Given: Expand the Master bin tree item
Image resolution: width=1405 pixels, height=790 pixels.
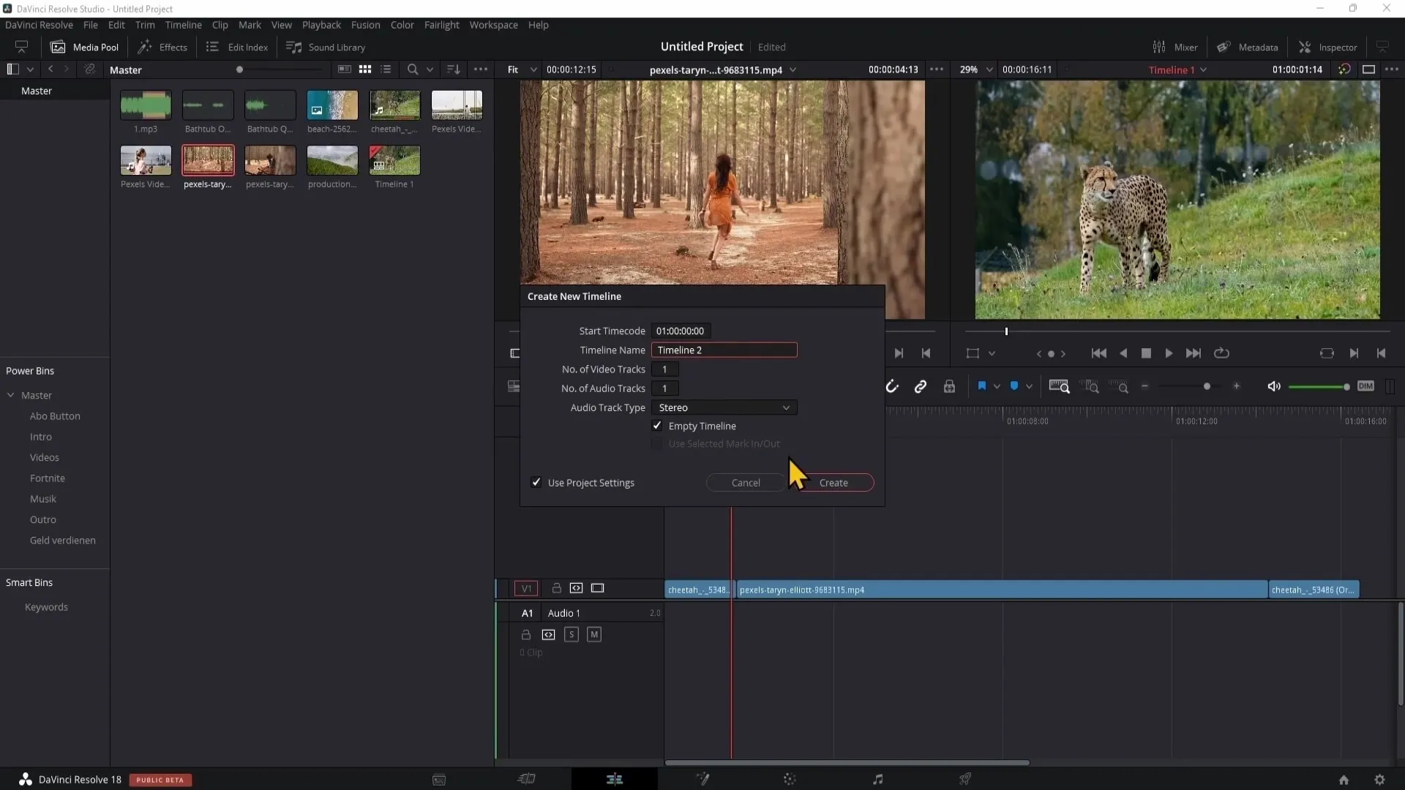Looking at the screenshot, I should (11, 396).
